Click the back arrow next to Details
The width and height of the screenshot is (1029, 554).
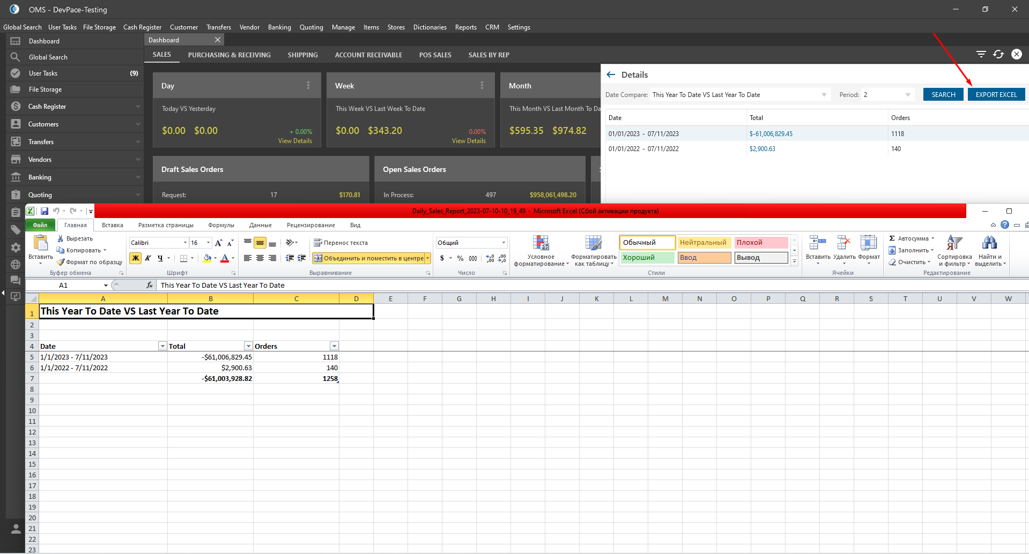(x=610, y=74)
